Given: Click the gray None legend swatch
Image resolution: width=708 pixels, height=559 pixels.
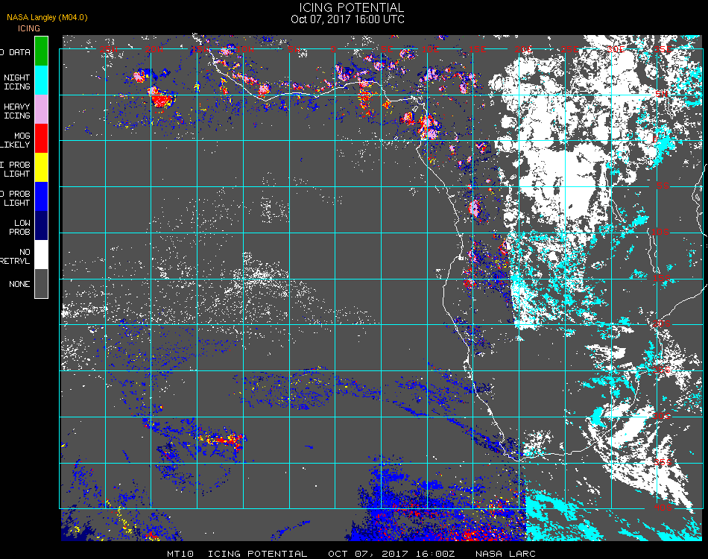Looking at the screenshot, I should pos(41,283).
